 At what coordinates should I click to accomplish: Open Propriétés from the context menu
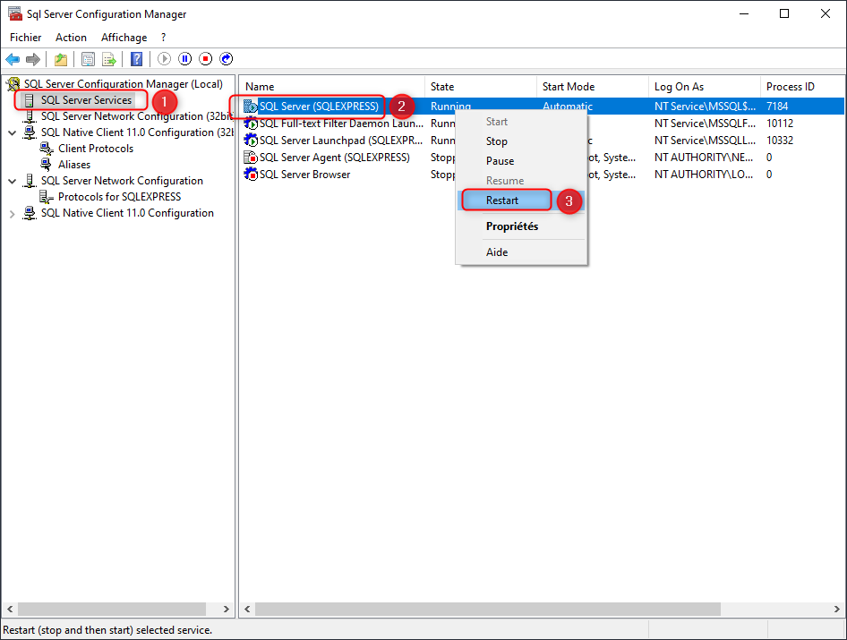(512, 226)
